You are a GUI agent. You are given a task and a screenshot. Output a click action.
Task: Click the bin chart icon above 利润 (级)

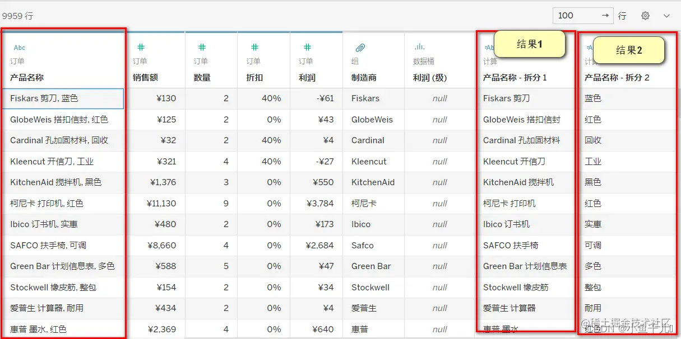(419, 47)
